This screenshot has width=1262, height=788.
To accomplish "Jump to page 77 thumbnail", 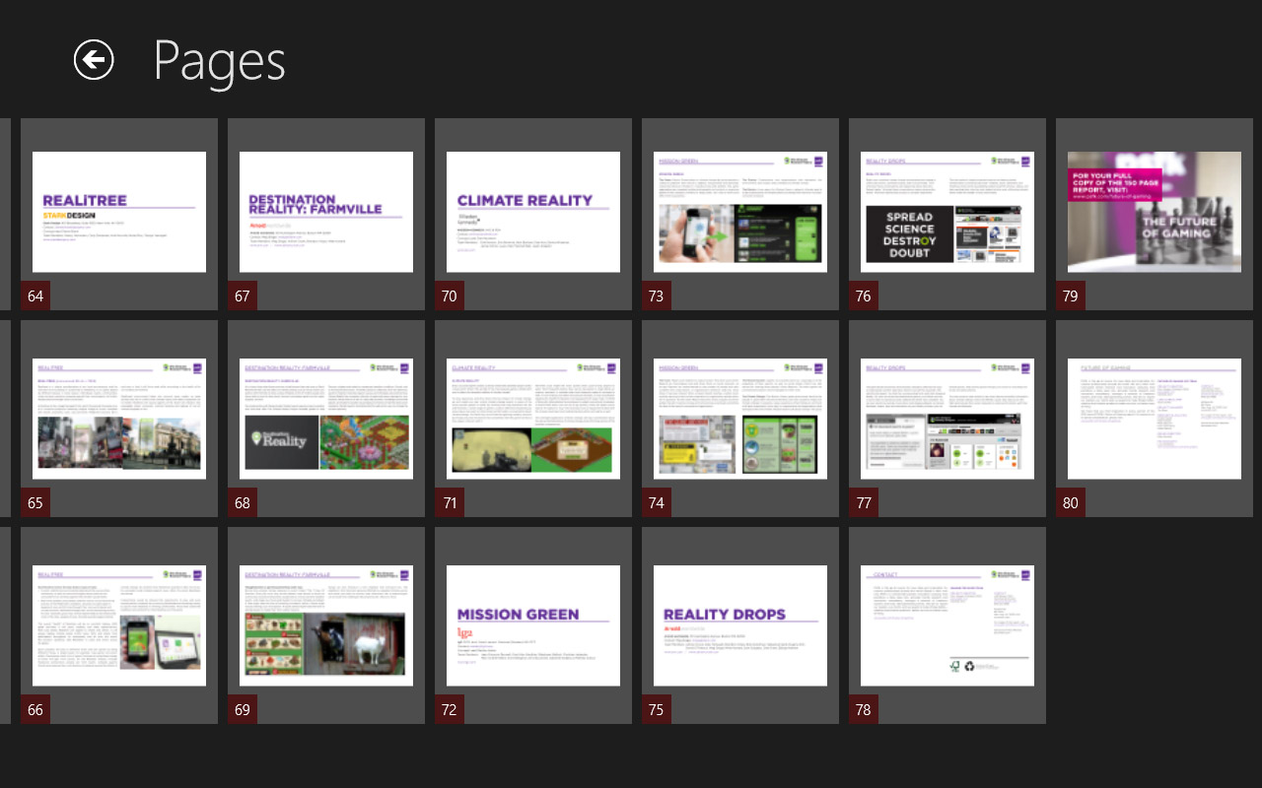I will (947, 419).
